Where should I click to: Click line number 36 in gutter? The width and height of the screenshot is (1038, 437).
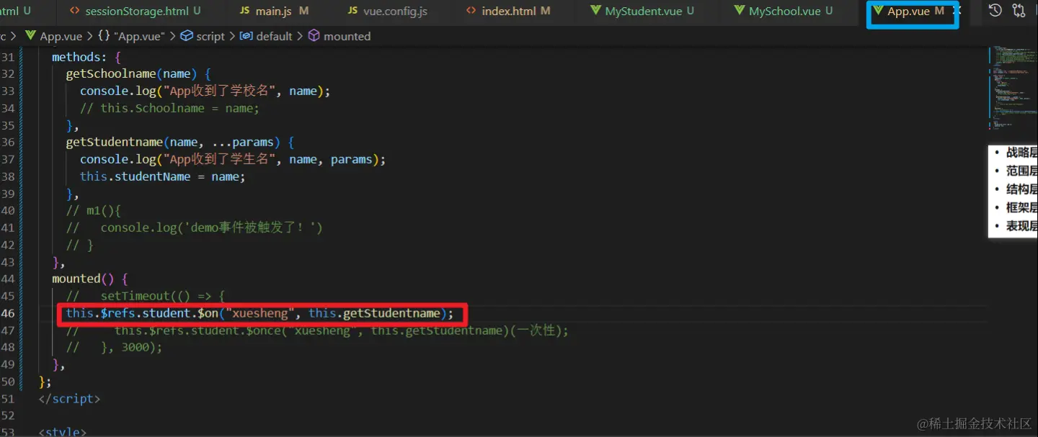(8, 142)
